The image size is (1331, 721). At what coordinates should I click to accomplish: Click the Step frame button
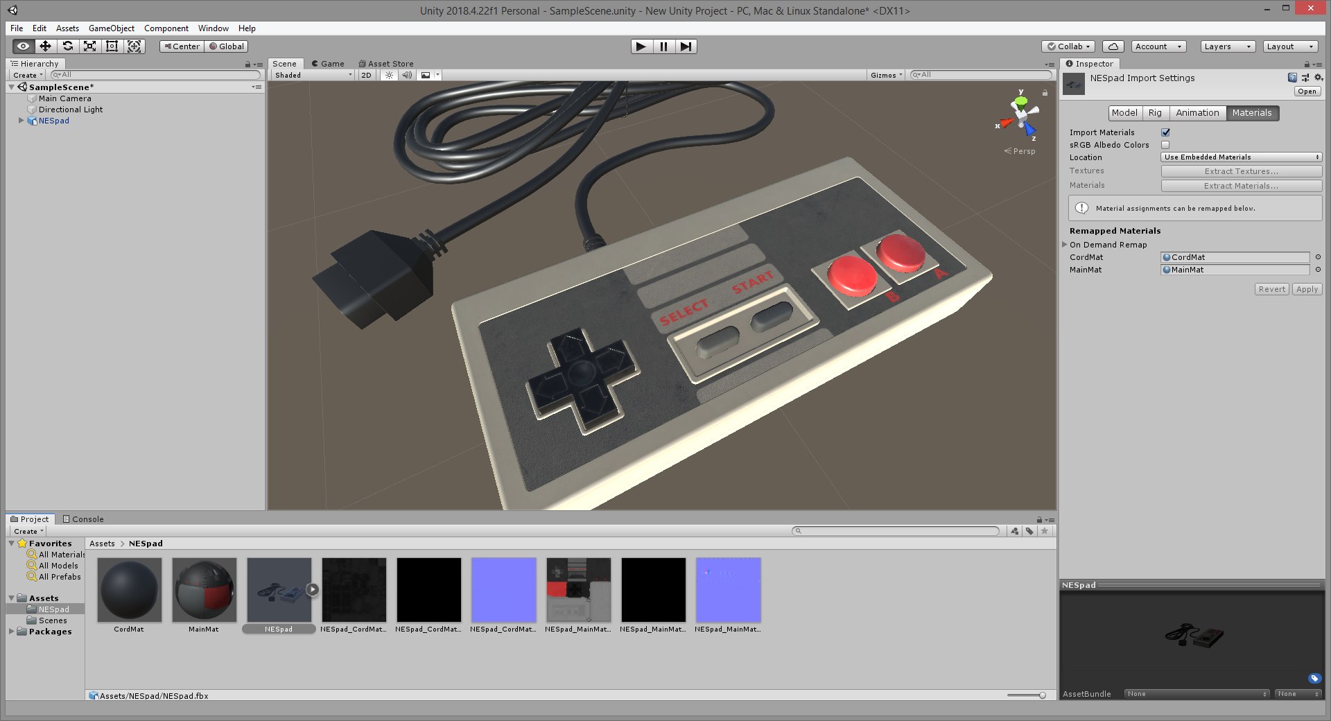click(686, 46)
